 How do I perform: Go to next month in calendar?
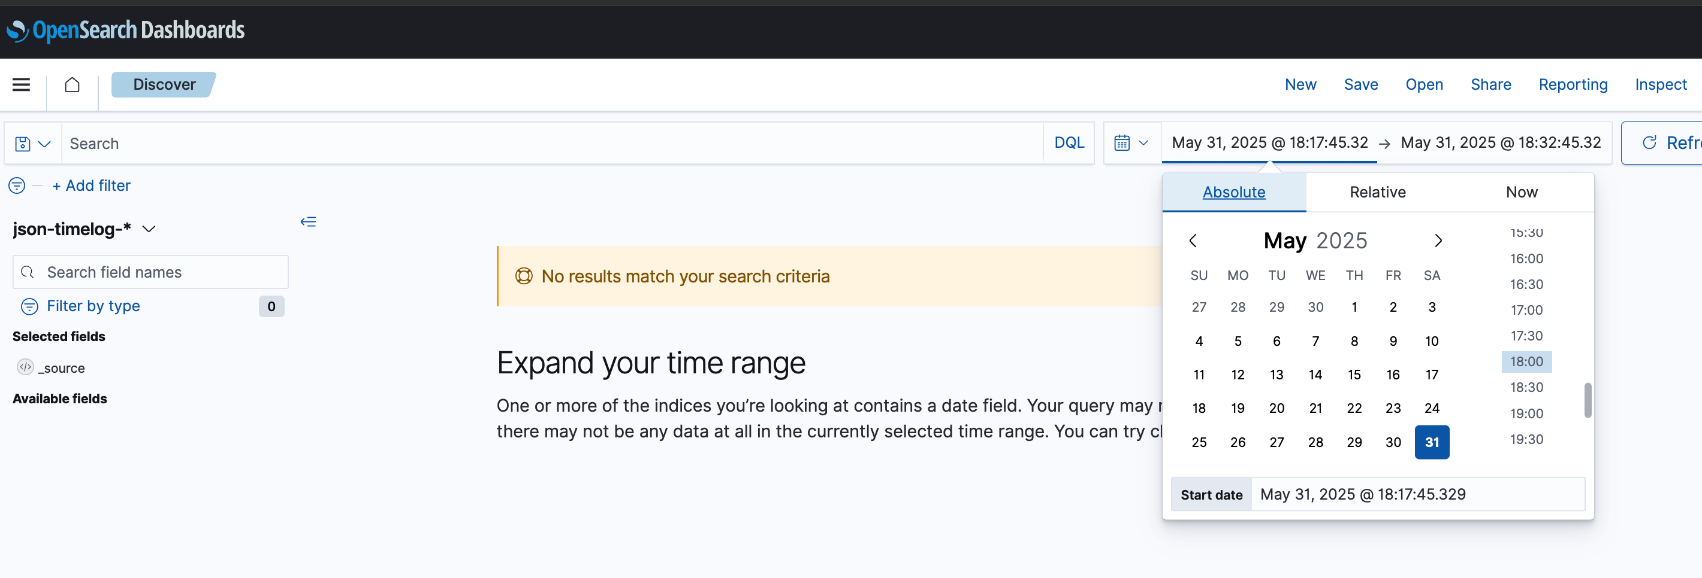(1438, 241)
